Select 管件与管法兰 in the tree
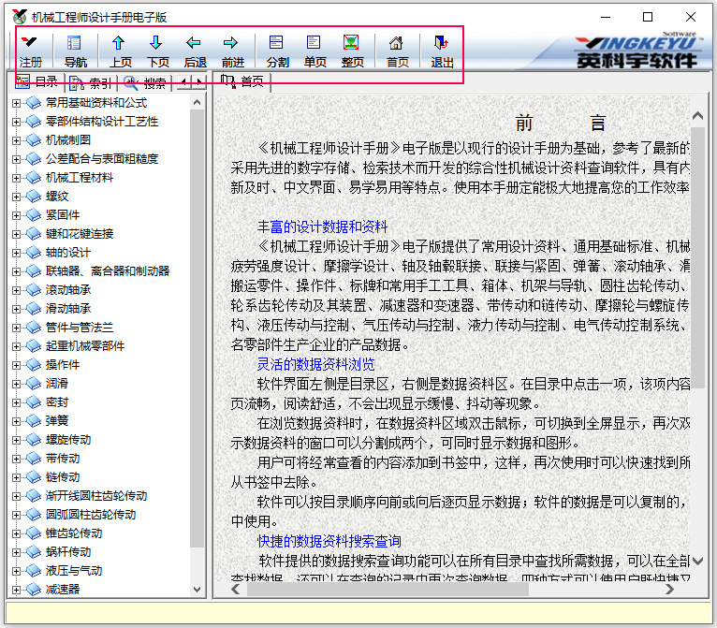 pos(80,328)
